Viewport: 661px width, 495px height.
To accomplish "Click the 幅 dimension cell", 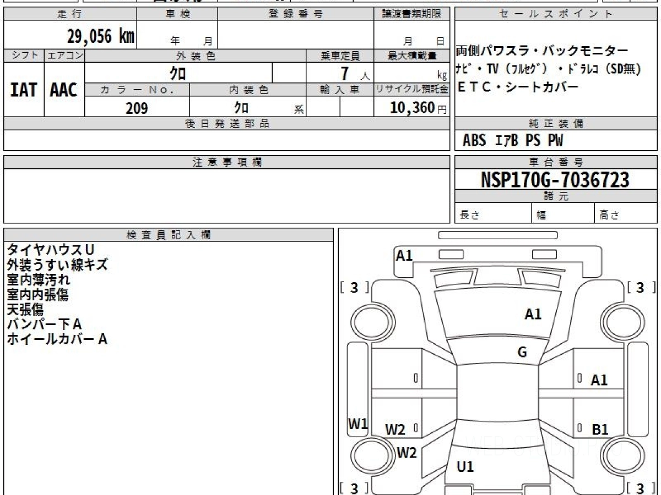I will click(x=564, y=214).
